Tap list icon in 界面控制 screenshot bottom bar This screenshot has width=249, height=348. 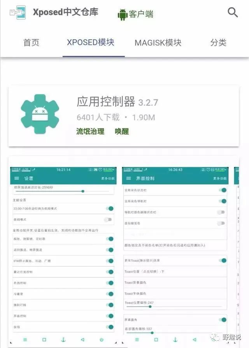[x=137, y=339]
